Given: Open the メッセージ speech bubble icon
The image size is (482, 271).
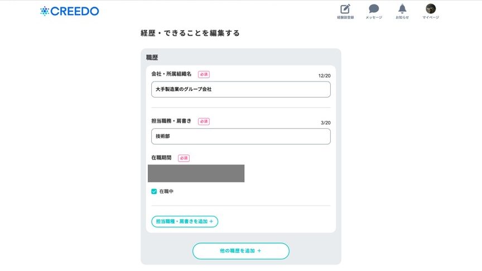Looking at the screenshot, I should (x=374, y=8).
